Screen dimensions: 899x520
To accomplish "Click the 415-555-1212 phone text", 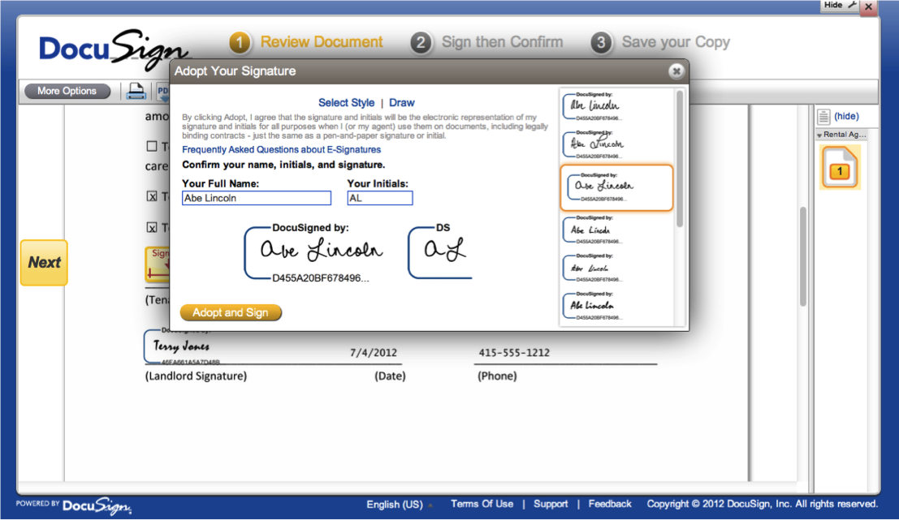I will (x=514, y=353).
